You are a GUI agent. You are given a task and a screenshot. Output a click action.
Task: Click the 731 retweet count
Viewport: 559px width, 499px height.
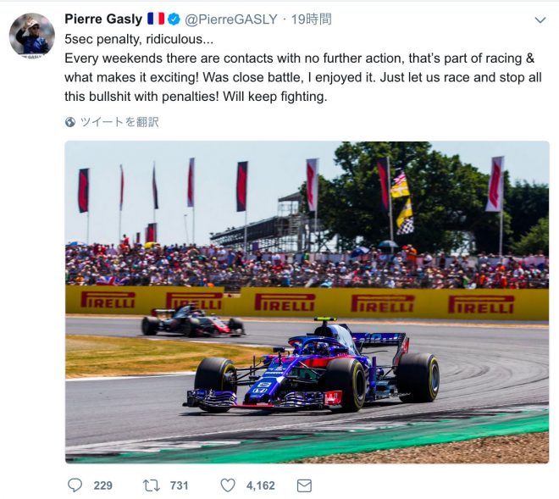point(179,485)
